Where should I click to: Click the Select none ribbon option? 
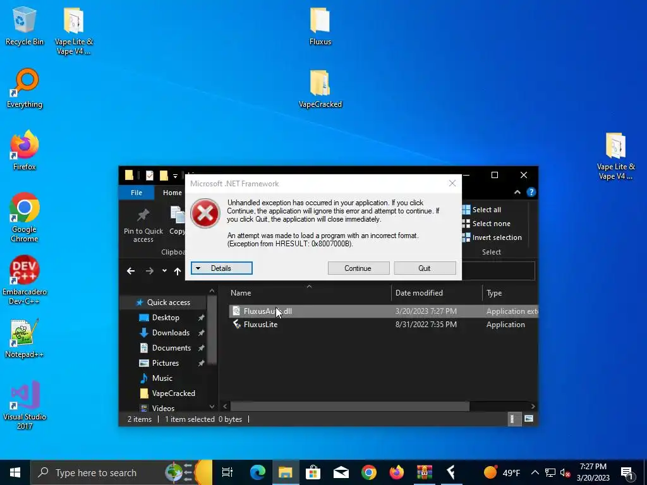coord(486,224)
